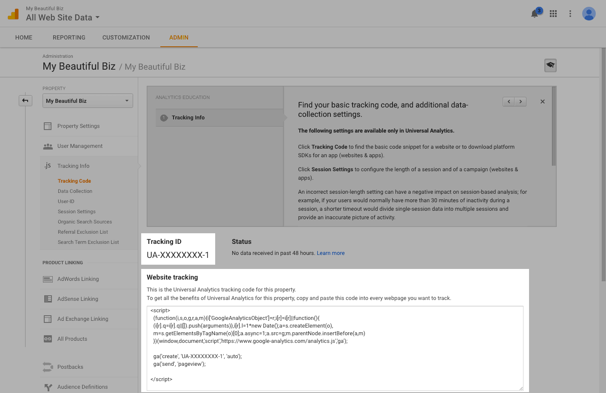Viewport: 606px width, 393px height.
Task: Go to previous education slide
Action: pos(509,102)
